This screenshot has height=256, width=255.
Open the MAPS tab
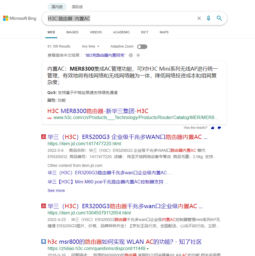164,32
